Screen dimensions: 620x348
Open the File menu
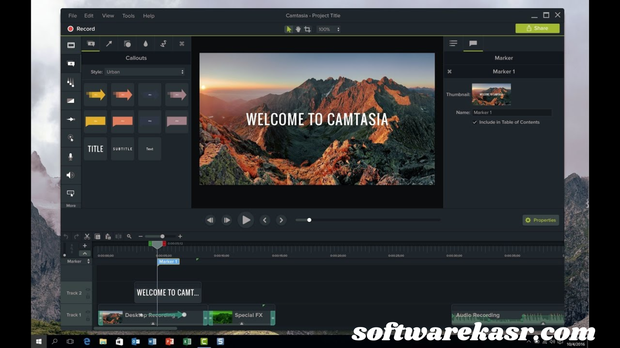pyautogui.click(x=72, y=15)
